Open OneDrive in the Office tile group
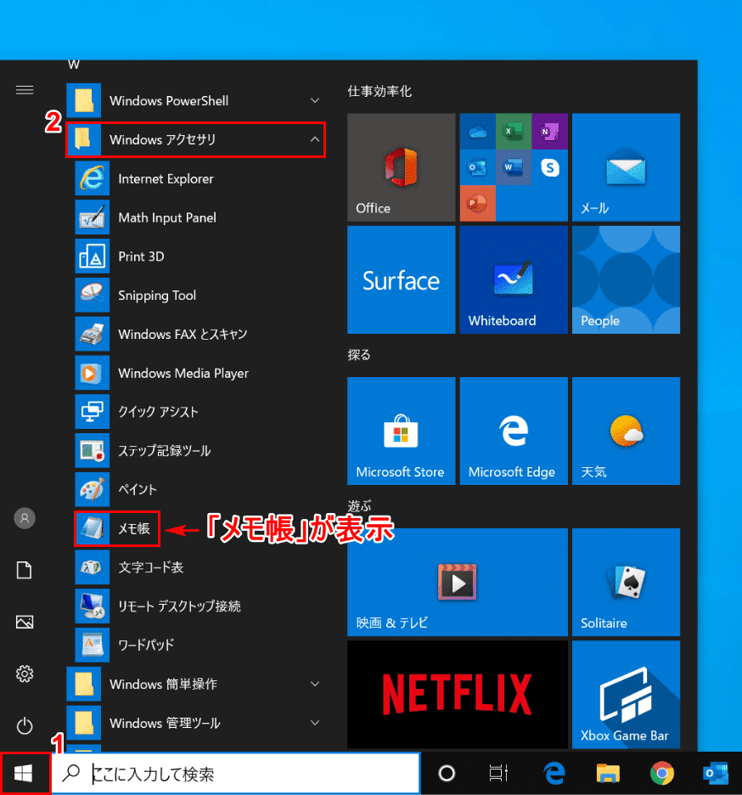 pos(477,132)
